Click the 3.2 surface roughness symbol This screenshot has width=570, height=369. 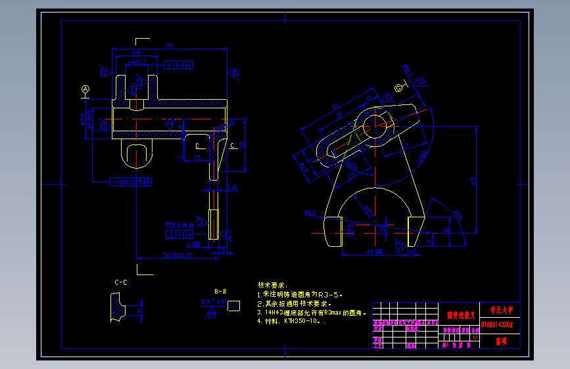pyautogui.click(x=170, y=125)
